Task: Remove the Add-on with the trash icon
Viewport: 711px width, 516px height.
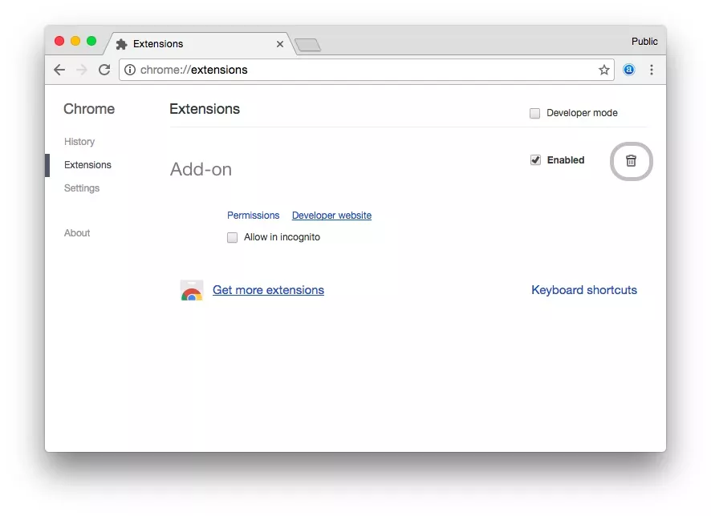Action: (x=631, y=161)
